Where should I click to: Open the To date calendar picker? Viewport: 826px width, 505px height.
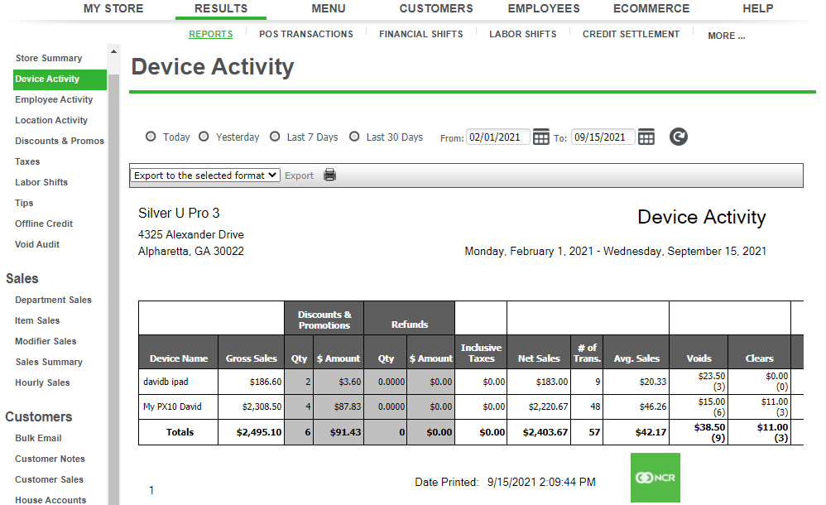(x=646, y=137)
